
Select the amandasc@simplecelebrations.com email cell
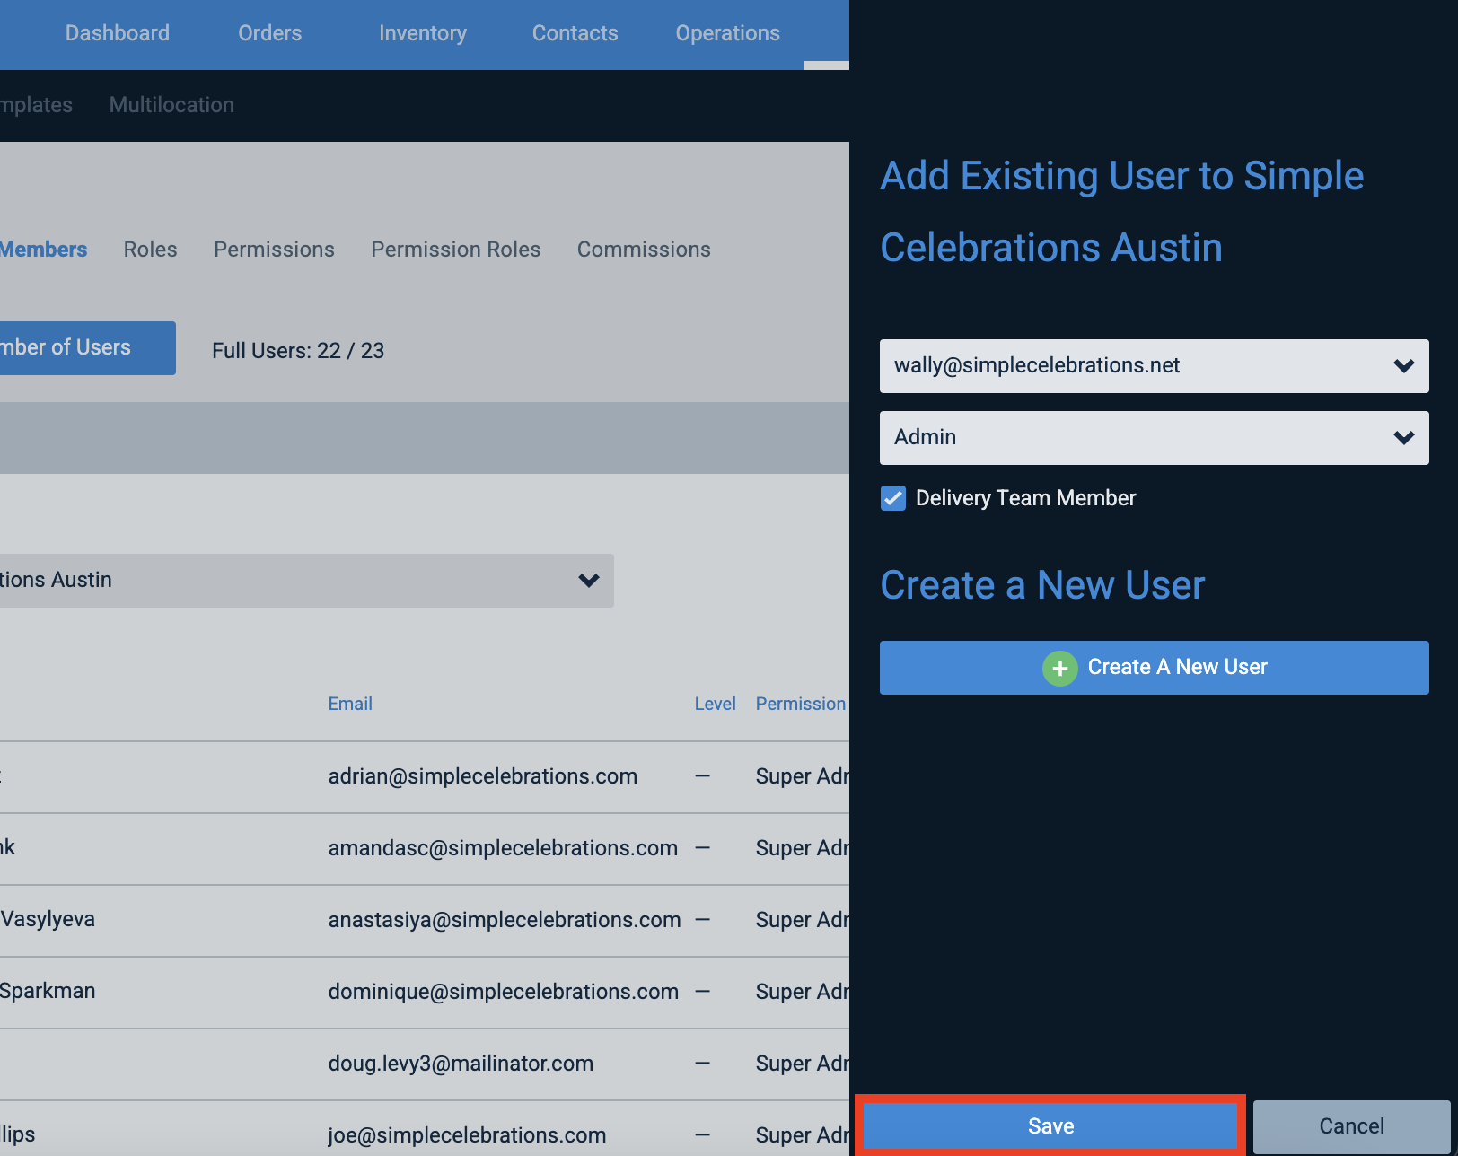pyautogui.click(x=503, y=848)
